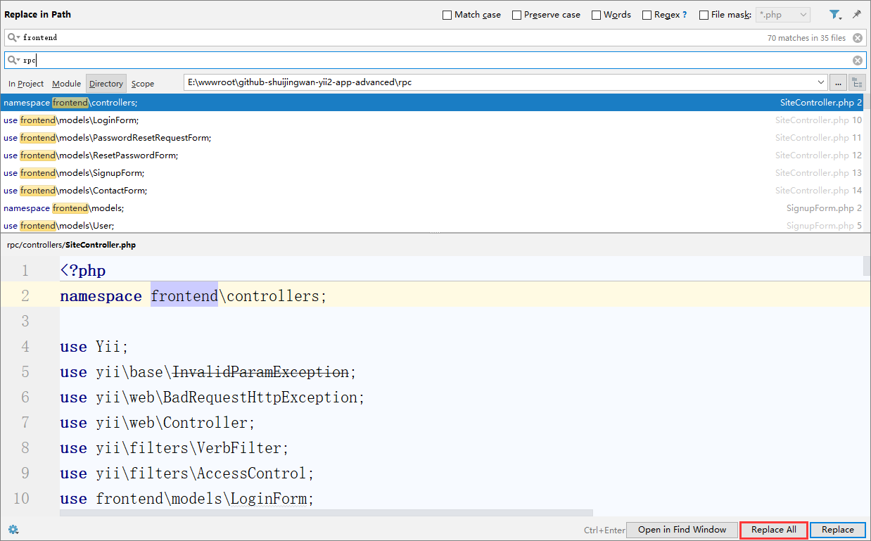Click Open in Find Window button
Image resolution: width=871 pixels, height=541 pixels.
tap(682, 530)
